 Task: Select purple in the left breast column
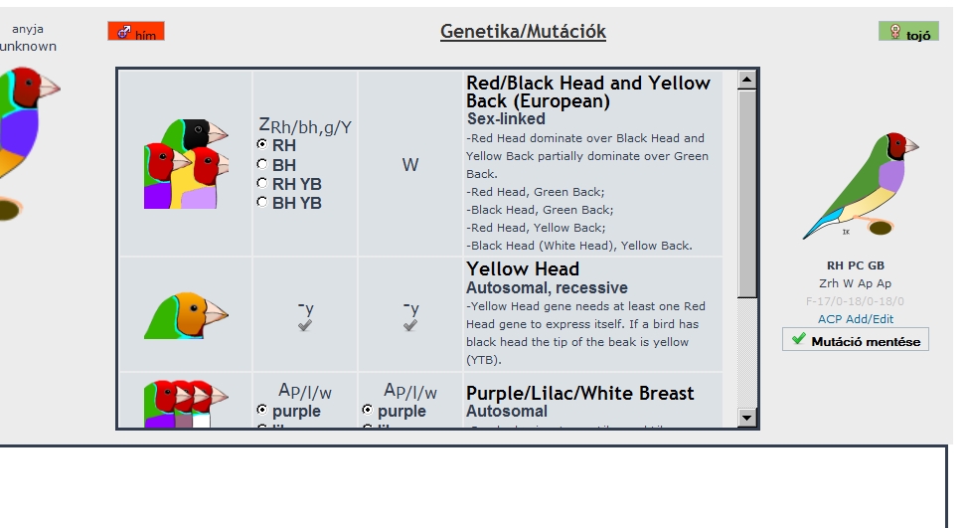[262, 410]
